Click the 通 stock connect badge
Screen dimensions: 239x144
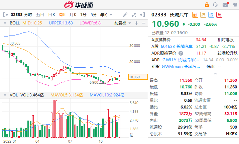click(211, 15)
